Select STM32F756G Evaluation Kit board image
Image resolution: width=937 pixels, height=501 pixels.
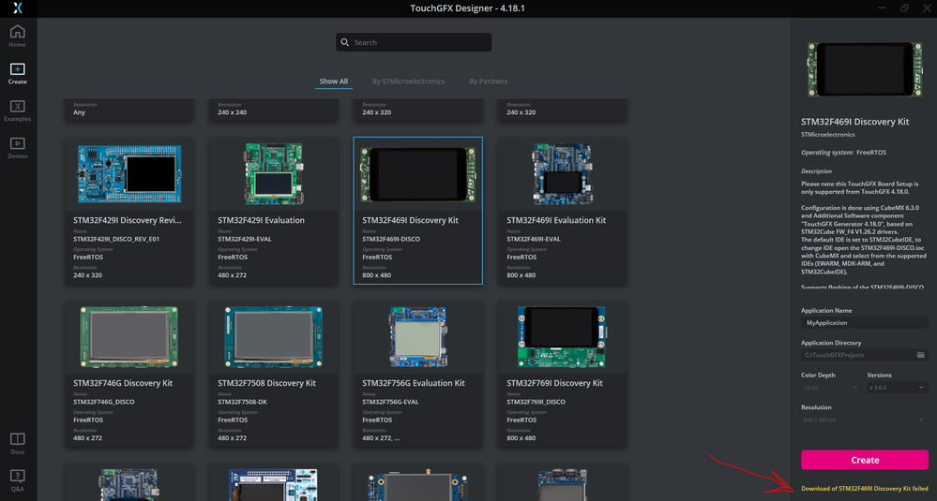pyautogui.click(x=417, y=337)
